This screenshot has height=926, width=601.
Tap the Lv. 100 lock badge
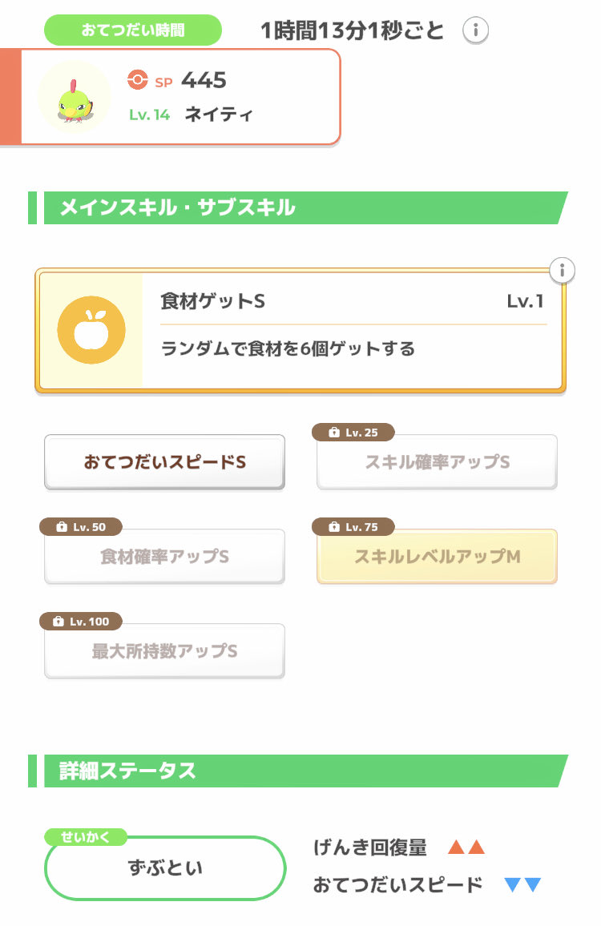pos(80,622)
